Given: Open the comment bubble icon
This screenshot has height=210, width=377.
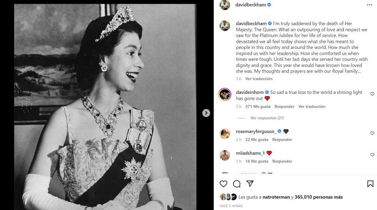Looking at the screenshot, I should point(237,184).
